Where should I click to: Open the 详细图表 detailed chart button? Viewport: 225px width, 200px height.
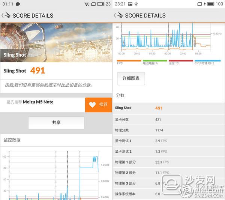point(131,78)
